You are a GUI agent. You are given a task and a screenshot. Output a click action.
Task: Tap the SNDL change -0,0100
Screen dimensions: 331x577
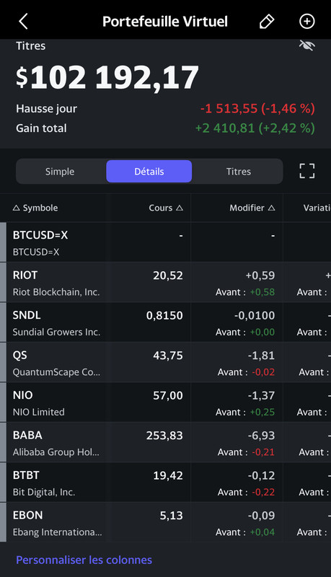(x=255, y=316)
